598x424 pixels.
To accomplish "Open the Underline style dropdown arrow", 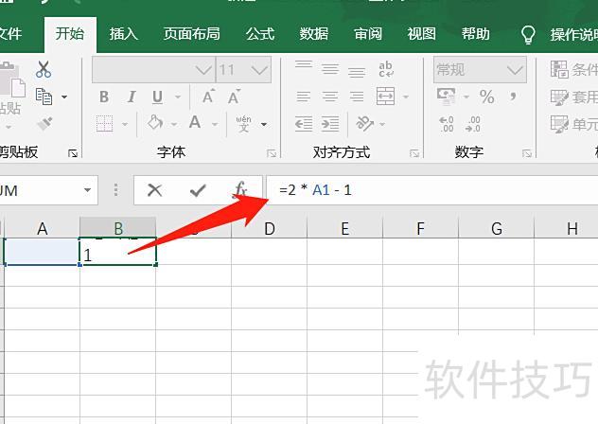I will click(177, 97).
